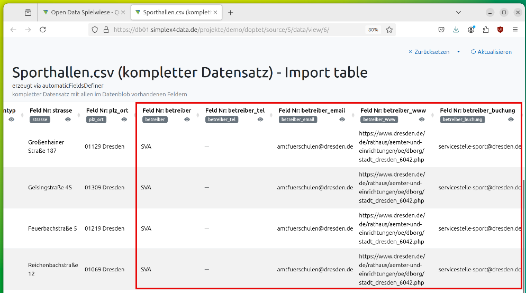
Task: Click the sort arrows on the betreiber_tel column
Action: click(271, 115)
